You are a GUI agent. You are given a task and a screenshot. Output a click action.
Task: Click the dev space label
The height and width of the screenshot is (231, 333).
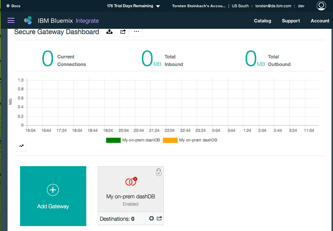pyautogui.click(x=301, y=6)
